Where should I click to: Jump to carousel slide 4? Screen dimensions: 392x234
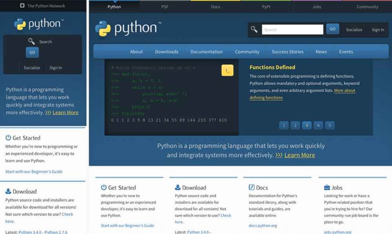pyautogui.click(x=318, y=125)
